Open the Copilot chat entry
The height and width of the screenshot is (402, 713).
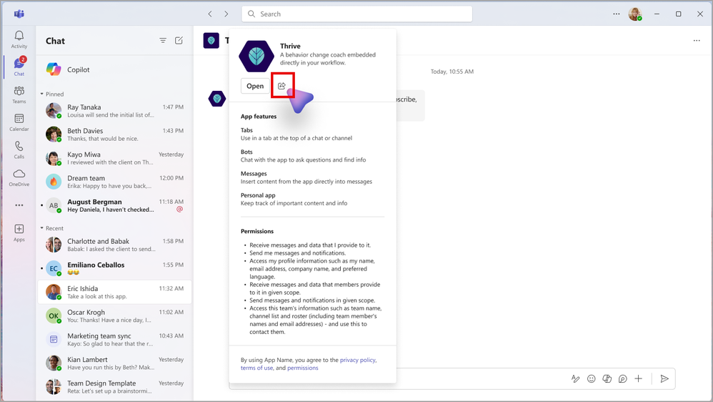pos(114,69)
